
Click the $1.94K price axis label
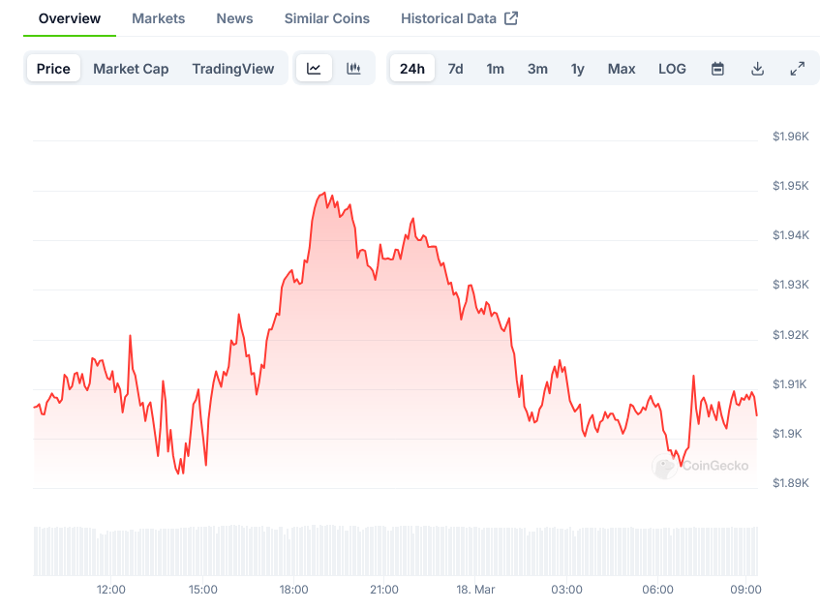(790, 235)
